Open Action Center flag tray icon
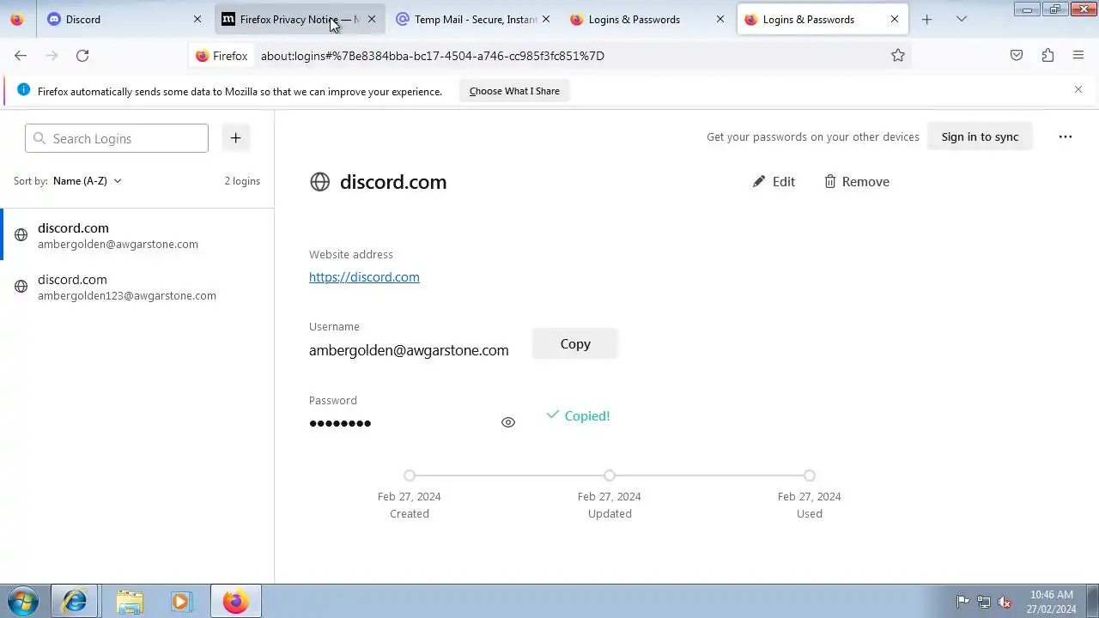 [x=963, y=602]
